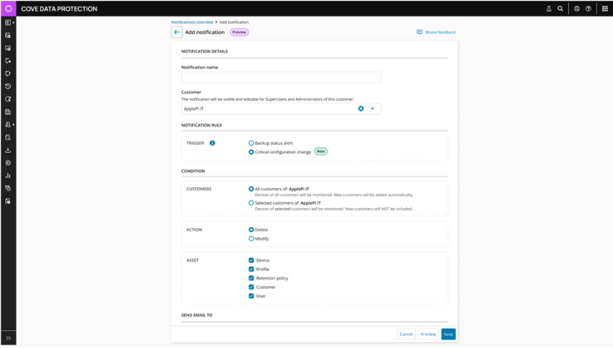This screenshot has height=348, width=613.
Task: Click the Share feedback link
Action: click(436, 32)
